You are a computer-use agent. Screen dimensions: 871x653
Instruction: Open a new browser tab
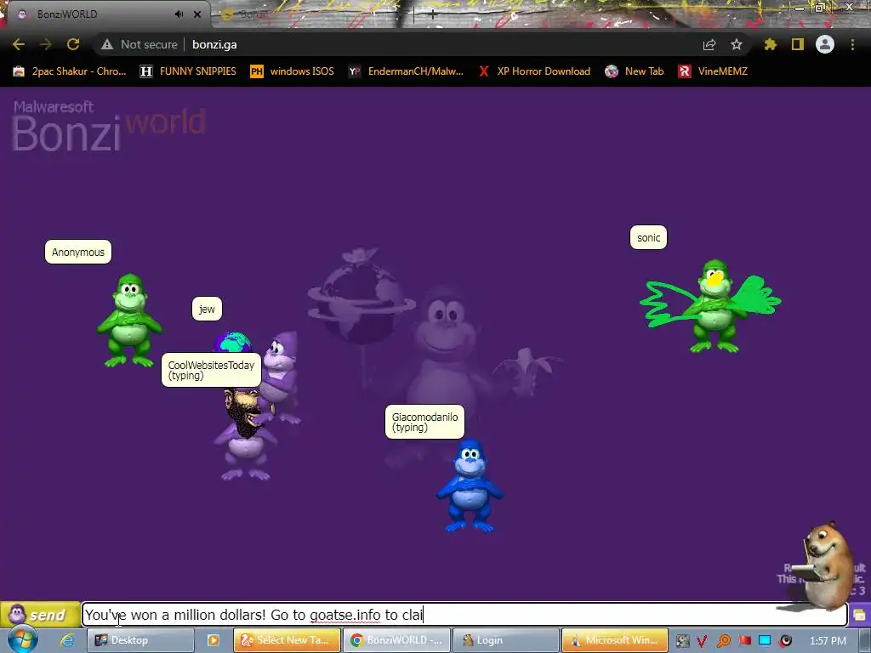pos(433,15)
